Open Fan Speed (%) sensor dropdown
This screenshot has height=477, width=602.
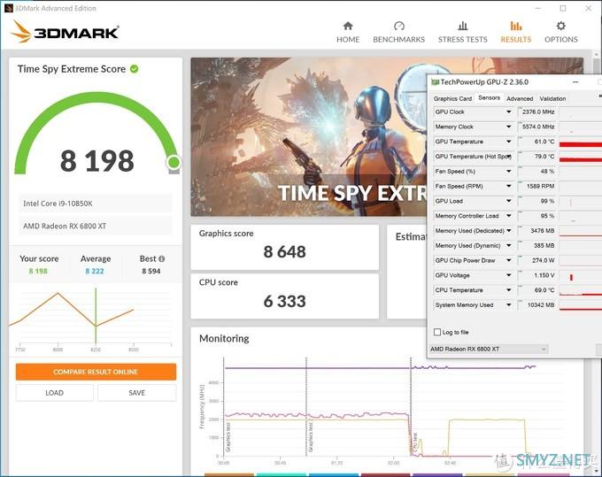coord(509,171)
